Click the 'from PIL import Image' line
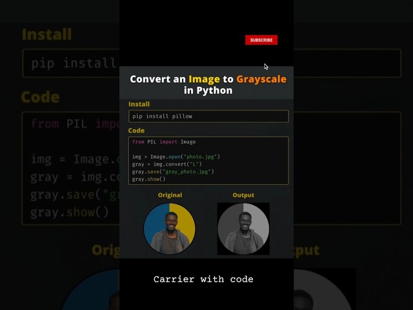 163,142
